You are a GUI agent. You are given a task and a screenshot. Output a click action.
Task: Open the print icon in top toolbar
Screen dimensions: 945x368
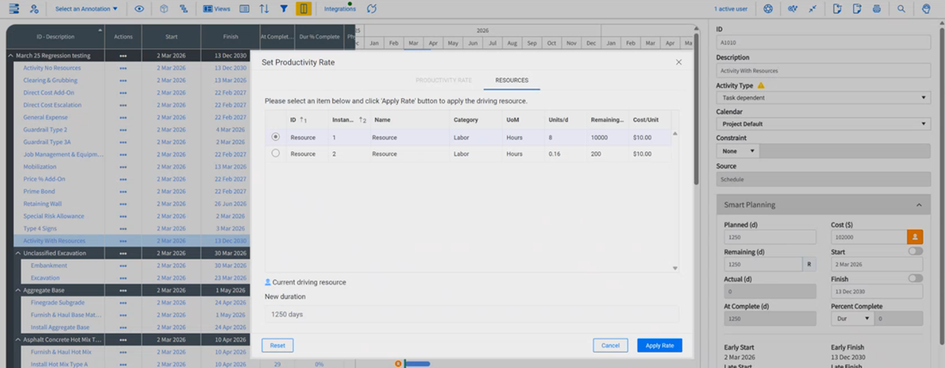point(876,9)
